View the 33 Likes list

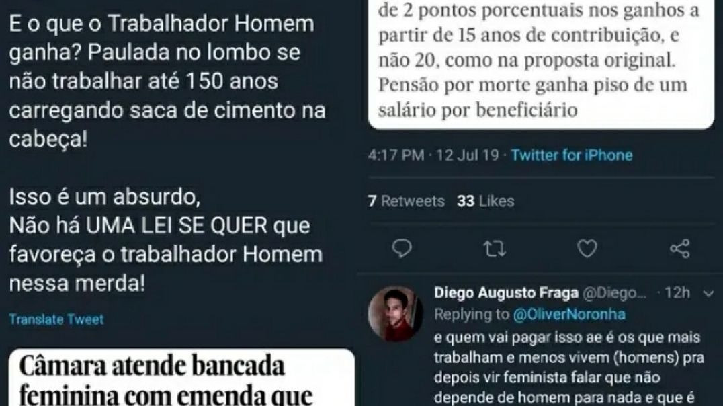(486, 201)
